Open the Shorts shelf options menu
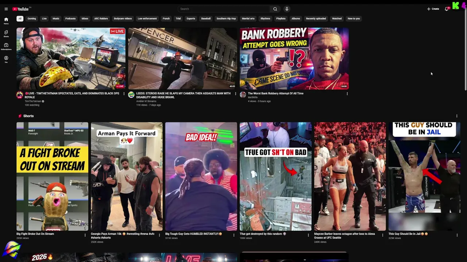The height and width of the screenshot is (262, 467). coord(457,116)
